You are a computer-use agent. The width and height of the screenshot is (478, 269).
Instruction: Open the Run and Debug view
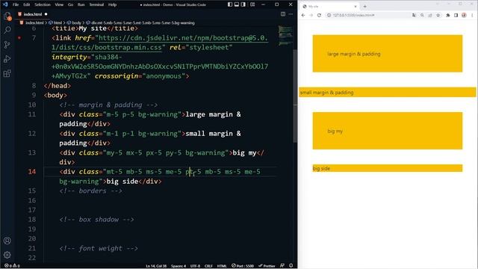pos(7,59)
